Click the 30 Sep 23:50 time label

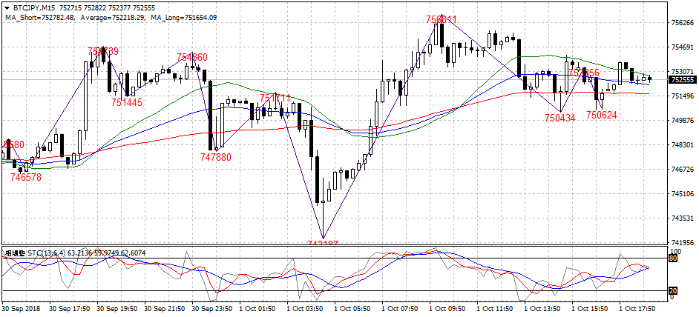click(214, 308)
